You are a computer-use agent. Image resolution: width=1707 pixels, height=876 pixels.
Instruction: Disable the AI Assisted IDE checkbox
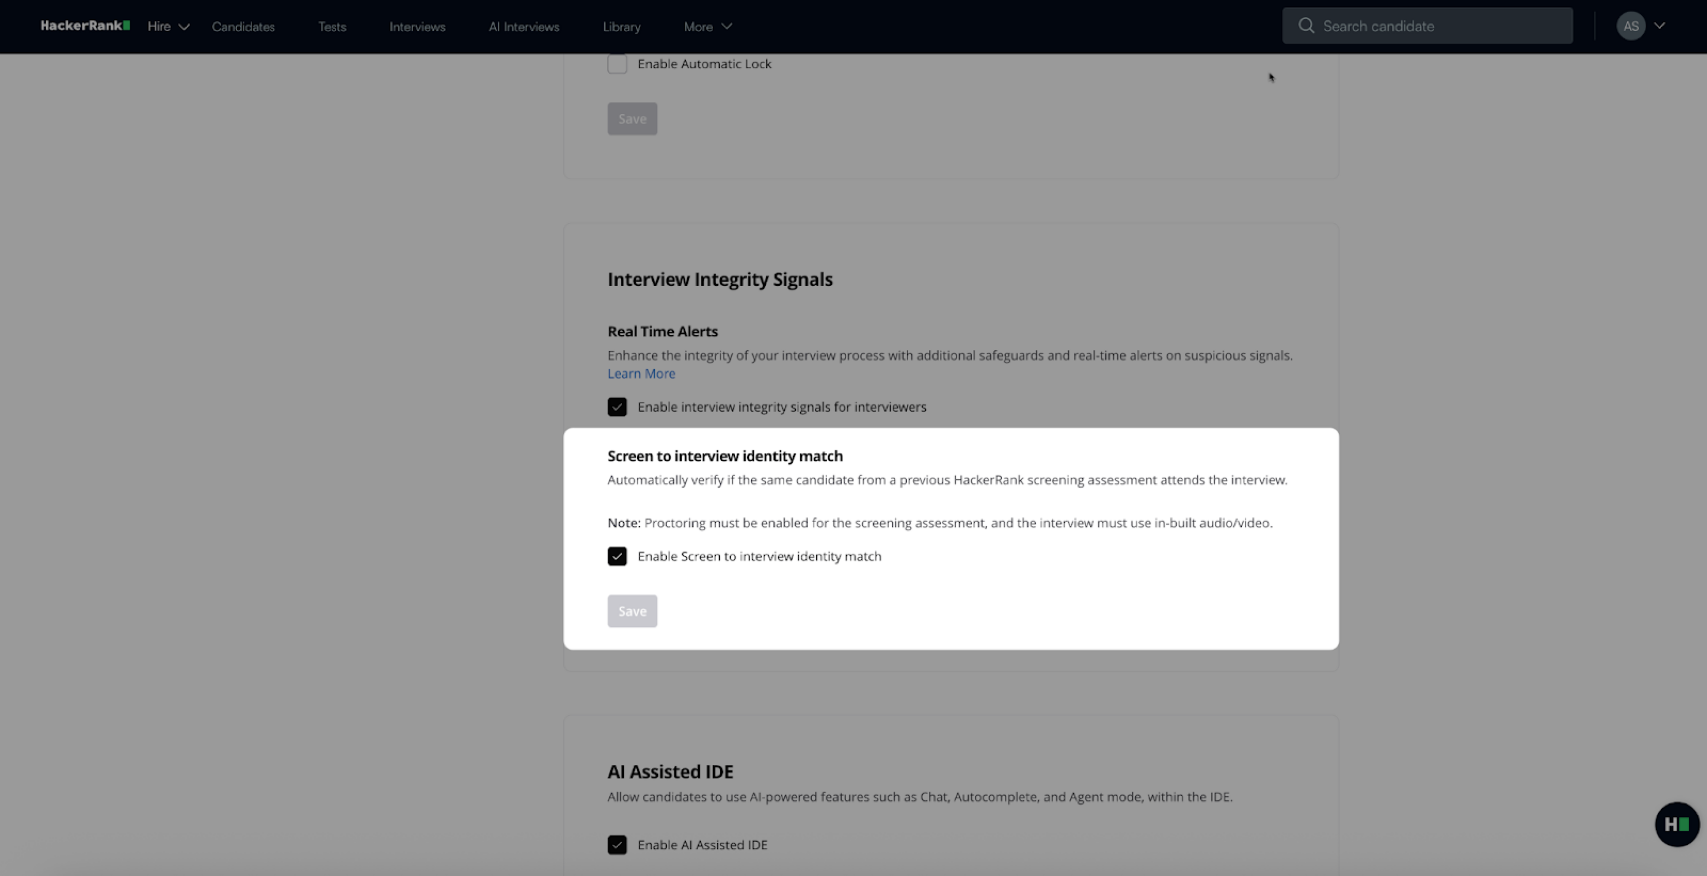click(617, 845)
